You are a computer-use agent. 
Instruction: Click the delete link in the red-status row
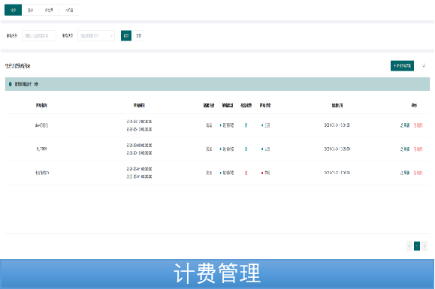click(x=418, y=173)
